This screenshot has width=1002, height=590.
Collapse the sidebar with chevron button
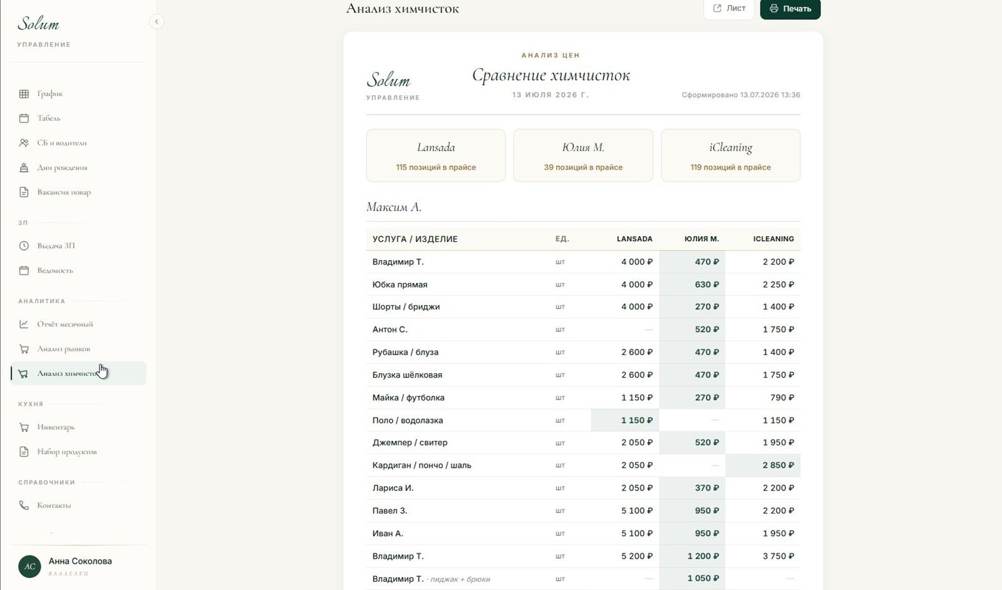157,22
